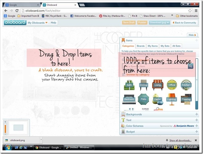The height and width of the screenshot is (154, 203).
Task: Open the Dining category icon
Action: 143,85
